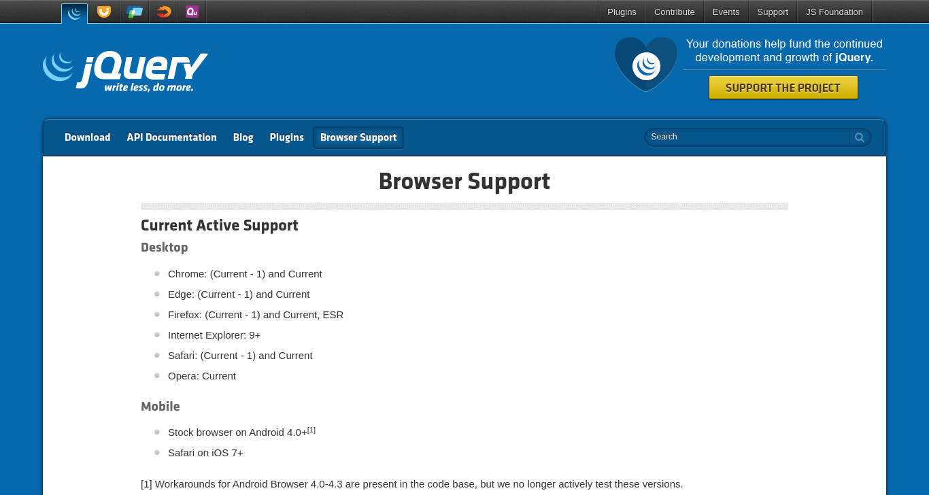
Task: Click 'Chrome: (Current - 1) and Current'
Action: click(245, 274)
